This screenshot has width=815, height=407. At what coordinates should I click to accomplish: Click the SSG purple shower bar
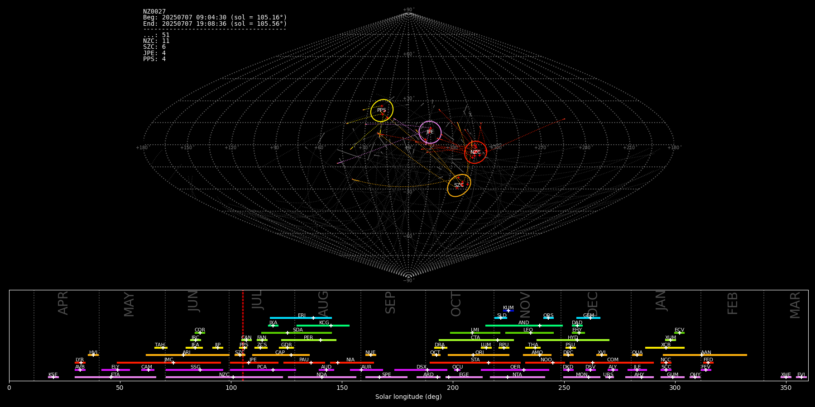[194, 370]
